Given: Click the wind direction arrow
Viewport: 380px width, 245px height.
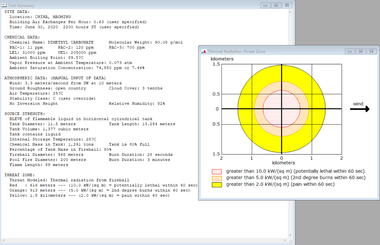Looking at the screenshot, I should coord(360,109).
